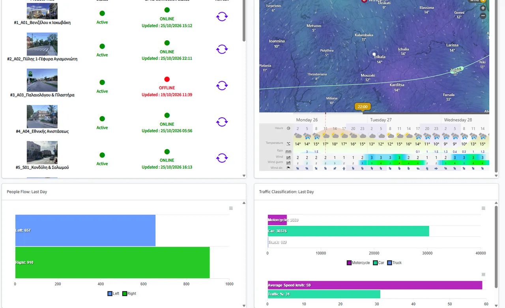The image size is (505, 308).
Task: Open the People Flow chart hamburger menu
Action: point(231,208)
